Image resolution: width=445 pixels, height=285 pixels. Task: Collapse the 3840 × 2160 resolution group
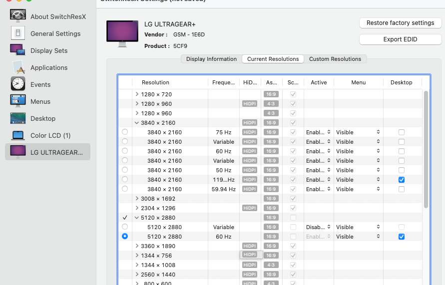pos(137,123)
